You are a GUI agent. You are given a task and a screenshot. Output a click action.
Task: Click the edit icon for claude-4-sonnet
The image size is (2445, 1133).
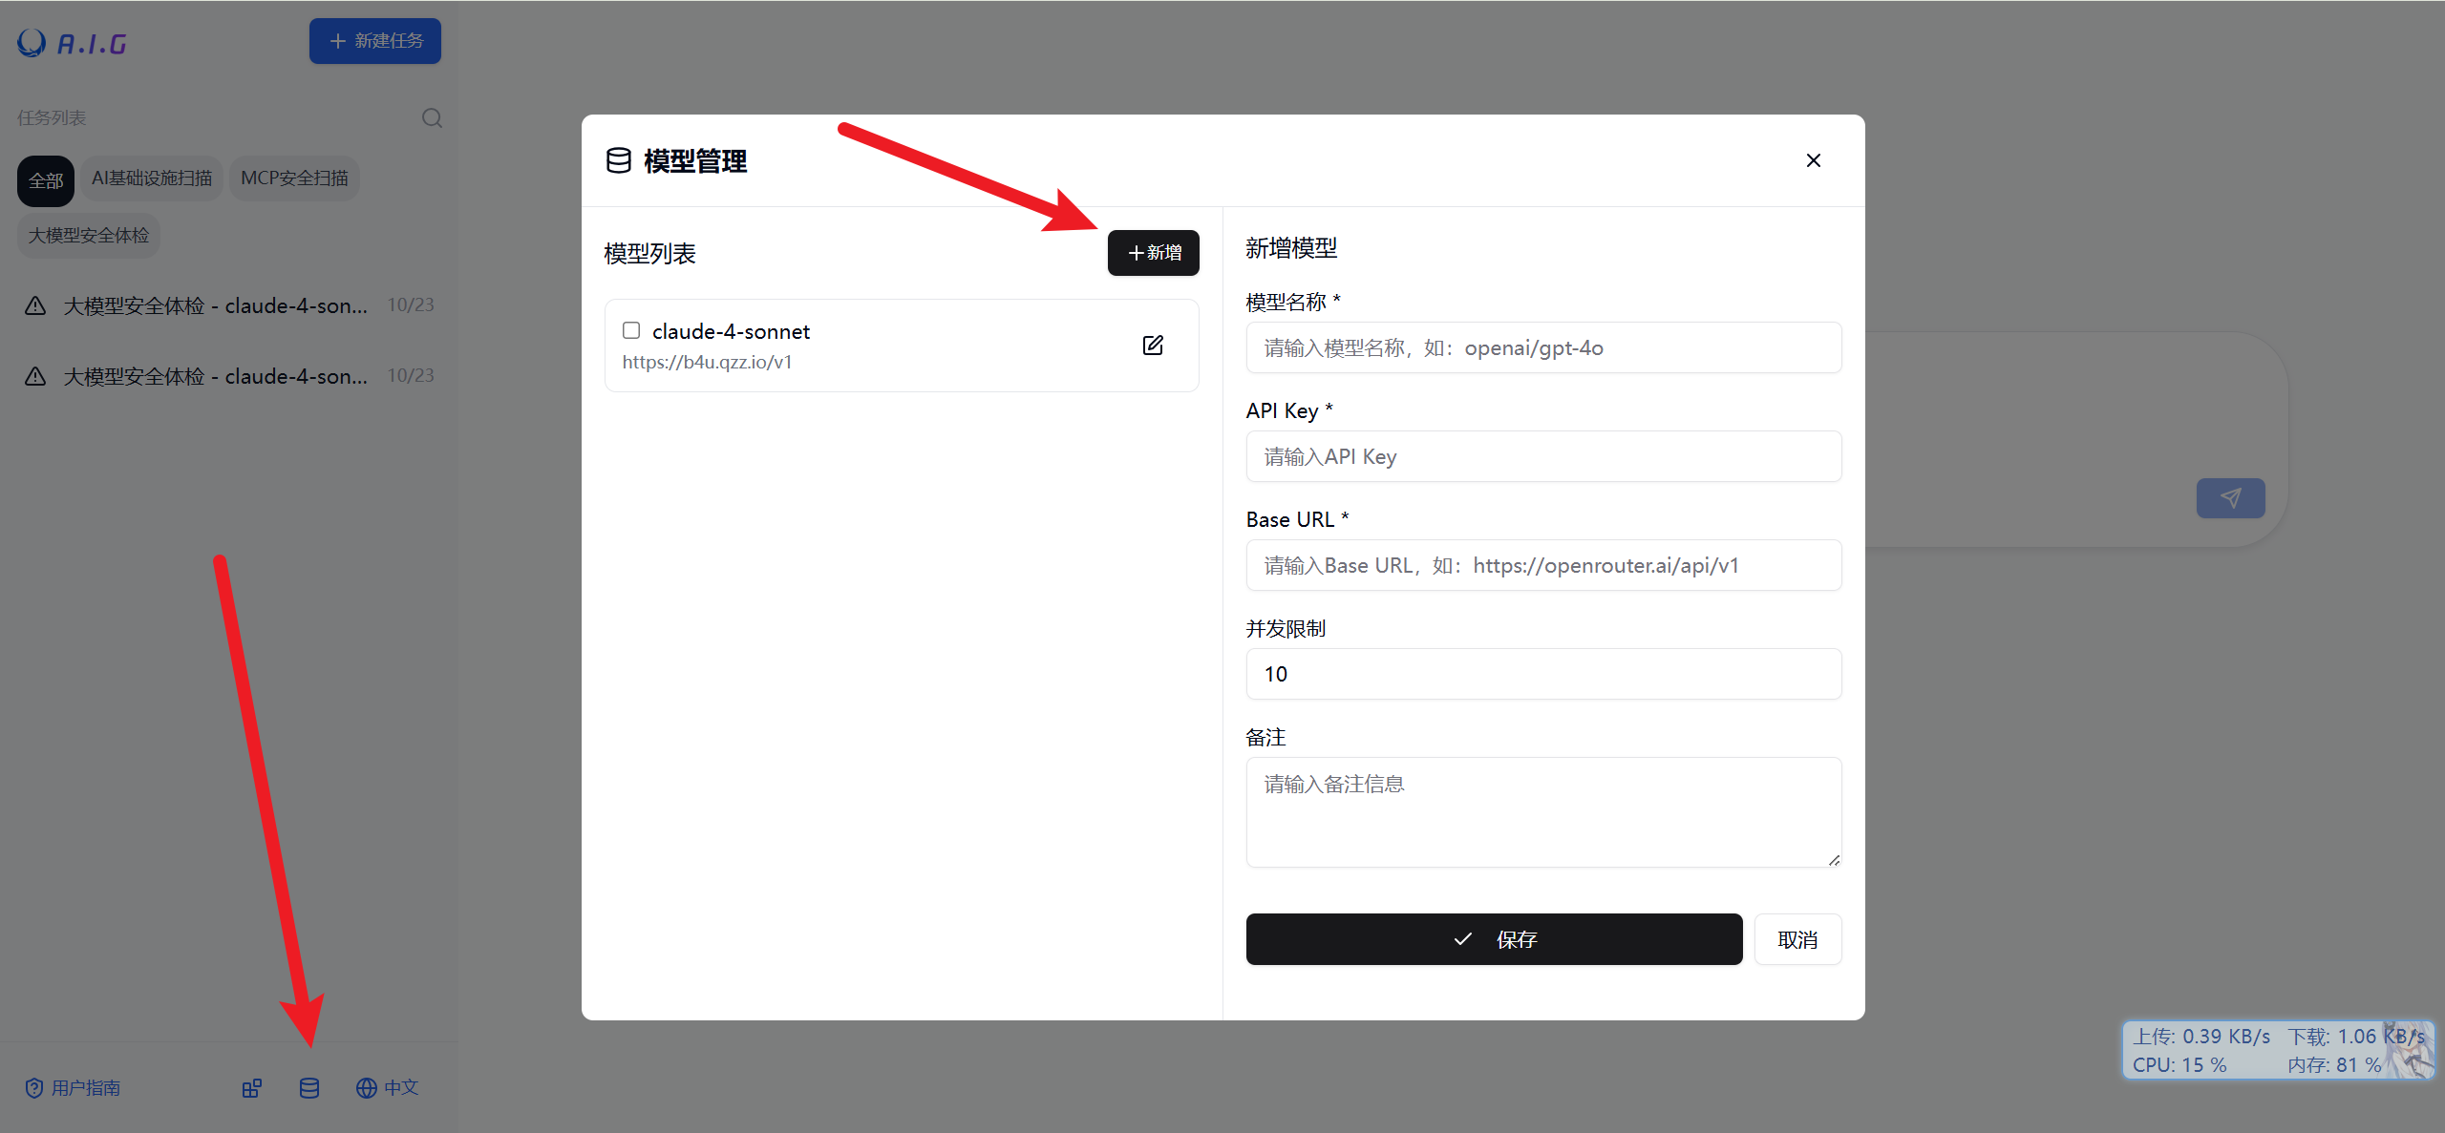pyautogui.click(x=1153, y=346)
